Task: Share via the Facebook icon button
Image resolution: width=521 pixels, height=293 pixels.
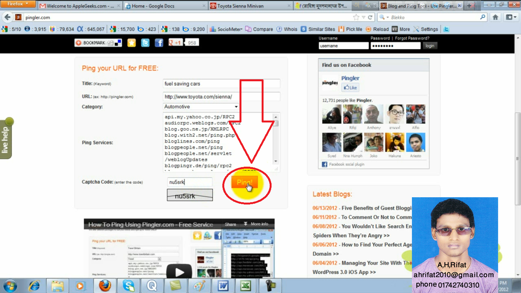Action: 159,43
